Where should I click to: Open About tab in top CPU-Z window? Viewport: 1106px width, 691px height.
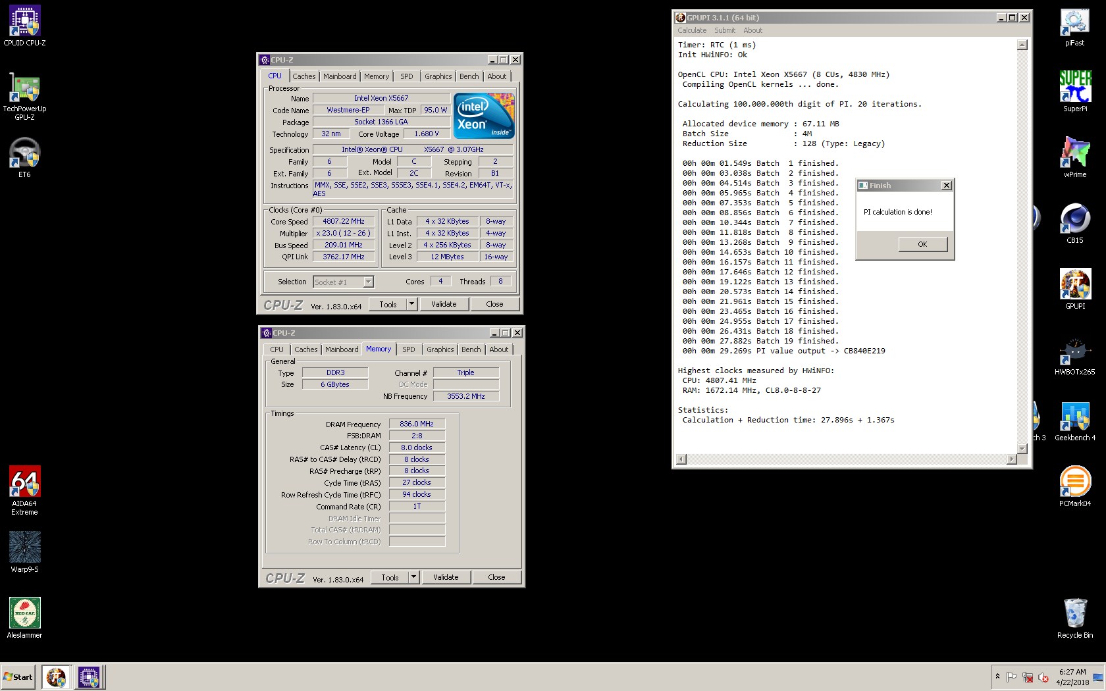(x=497, y=76)
